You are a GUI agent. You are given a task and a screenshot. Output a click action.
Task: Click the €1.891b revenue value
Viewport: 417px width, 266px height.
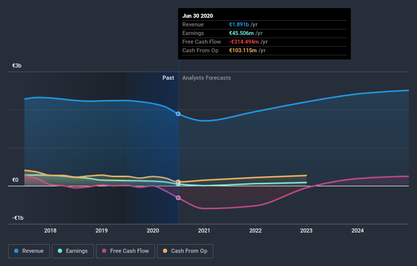pos(239,24)
